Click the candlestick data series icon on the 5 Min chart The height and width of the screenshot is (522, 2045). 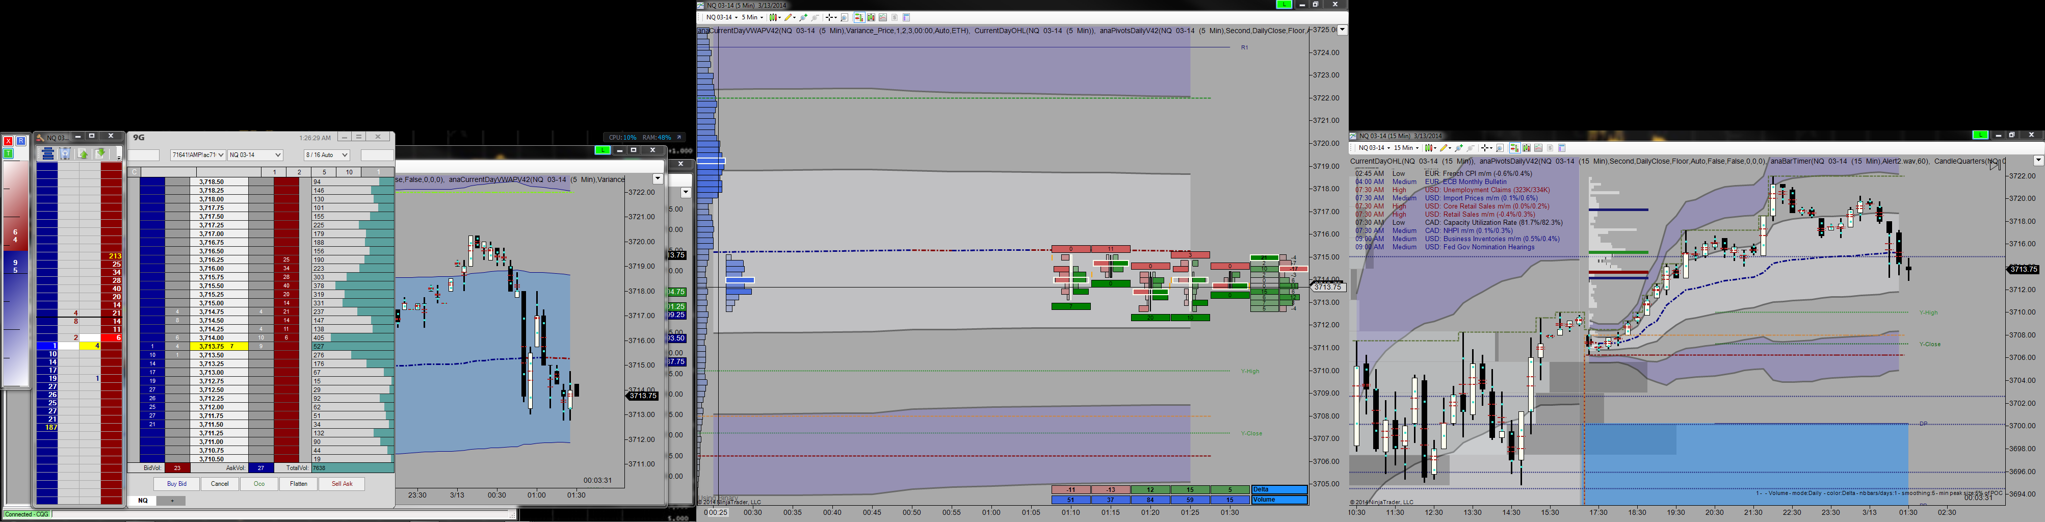(x=872, y=17)
